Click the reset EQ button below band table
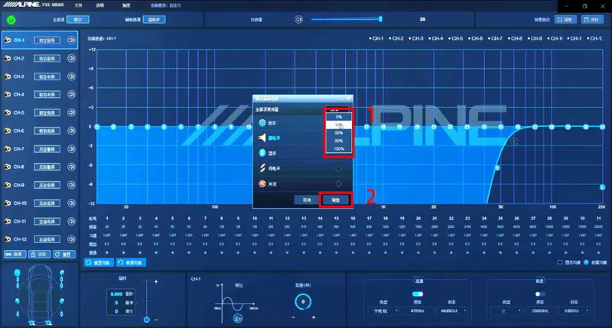This screenshot has height=328, width=612. (99, 262)
